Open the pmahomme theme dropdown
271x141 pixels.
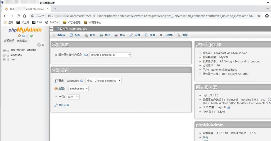(x=78, y=88)
